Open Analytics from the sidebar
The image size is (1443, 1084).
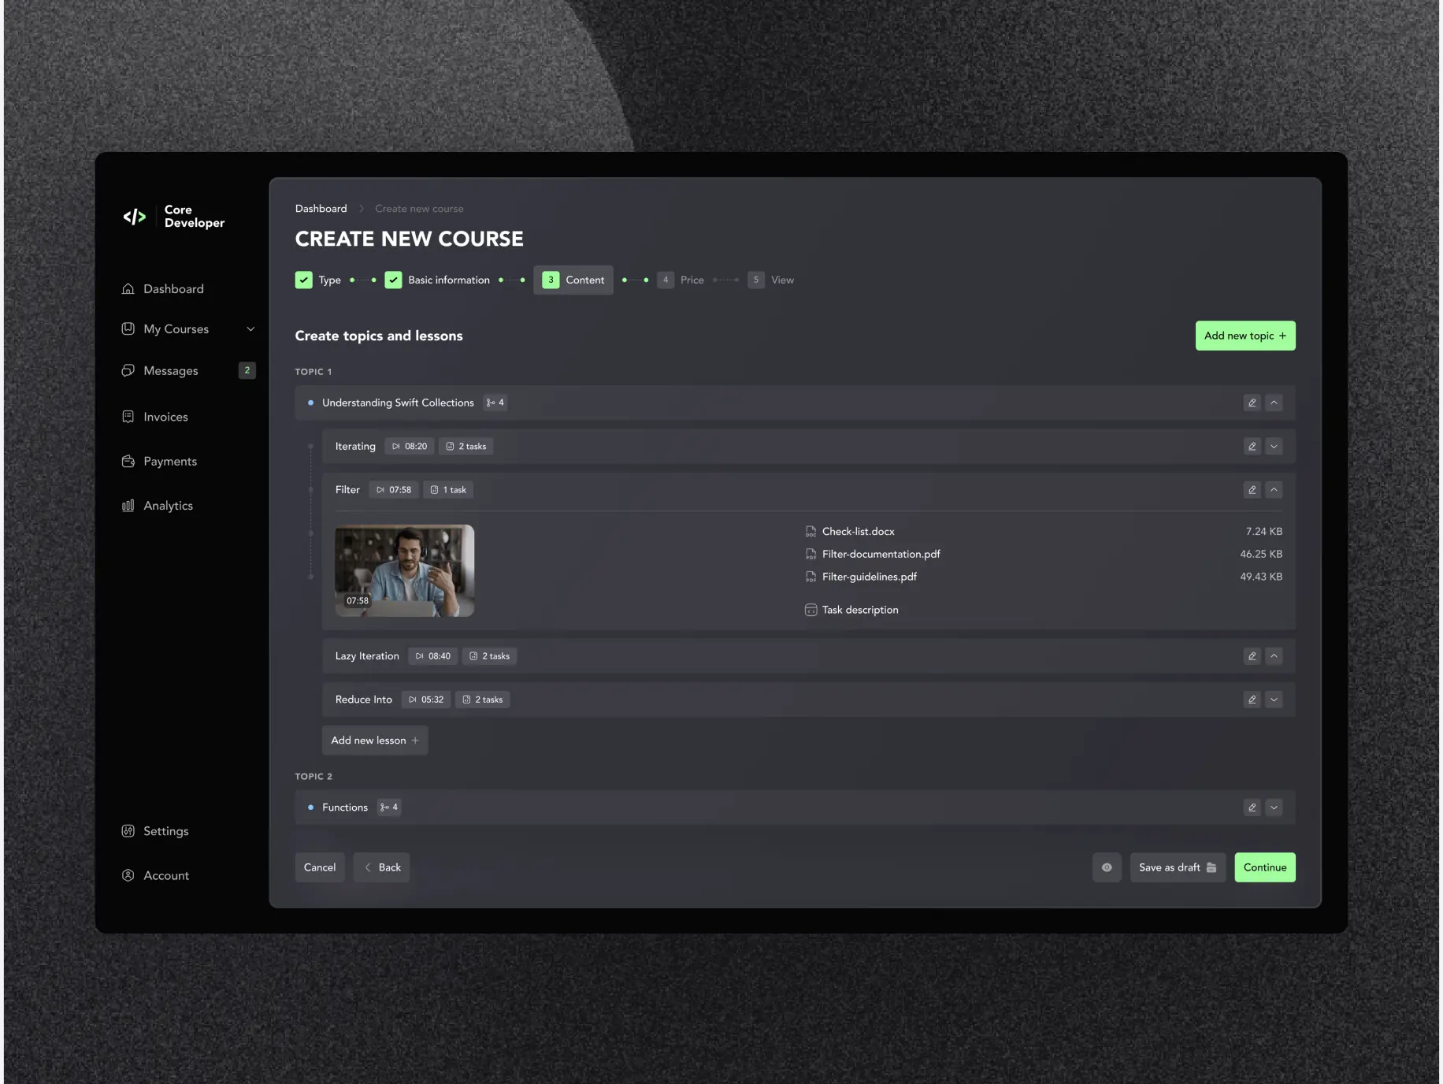coord(168,506)
